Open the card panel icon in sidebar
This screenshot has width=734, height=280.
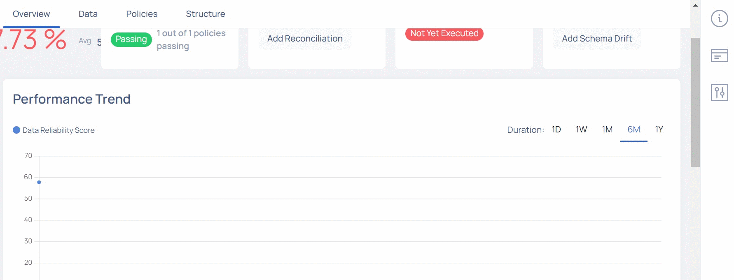[719, 56]
